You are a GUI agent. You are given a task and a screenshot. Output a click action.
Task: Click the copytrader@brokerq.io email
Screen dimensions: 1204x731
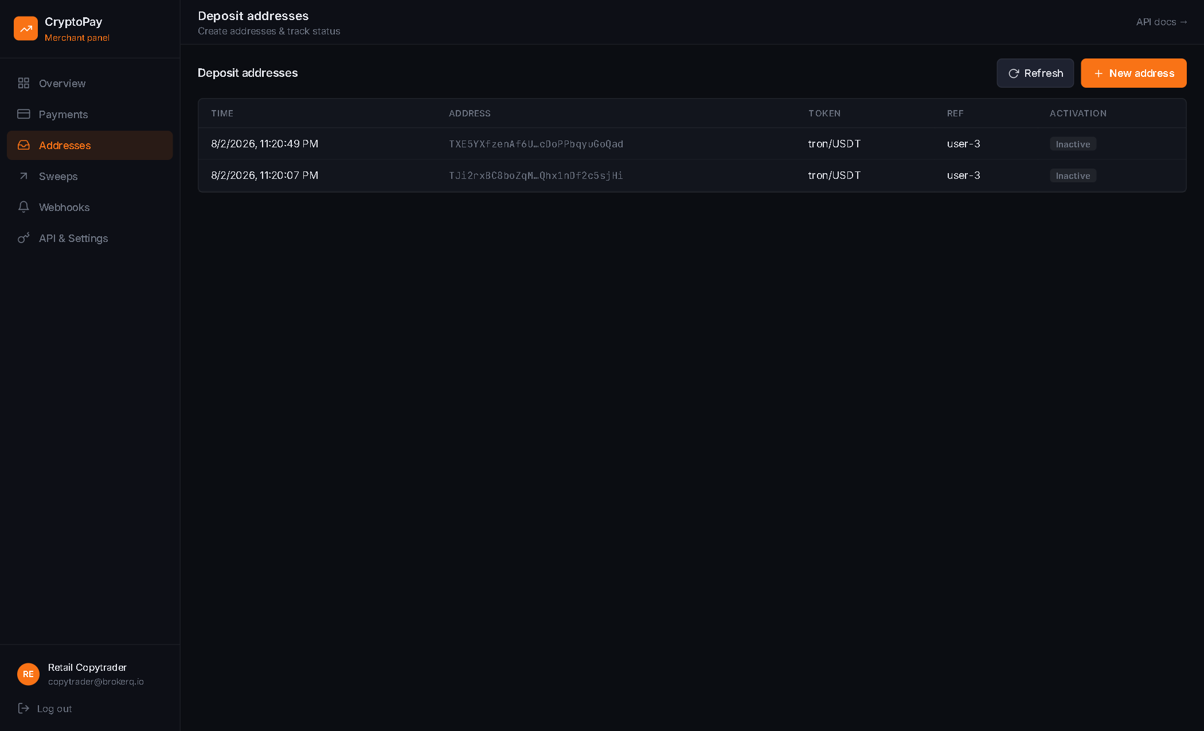(x=96, y=682)
